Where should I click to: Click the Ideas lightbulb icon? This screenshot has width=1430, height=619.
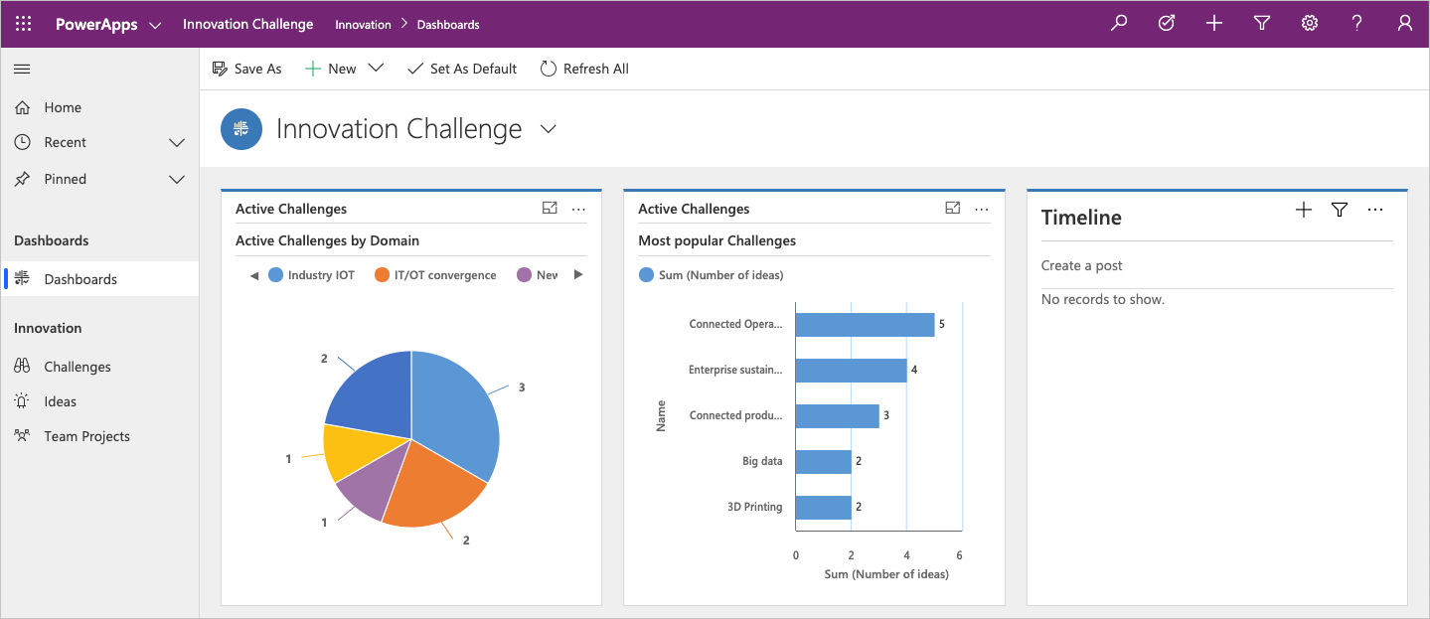click(22, 401)
